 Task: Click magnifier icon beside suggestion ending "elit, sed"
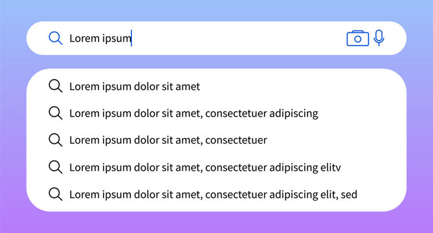pos(56,194)
